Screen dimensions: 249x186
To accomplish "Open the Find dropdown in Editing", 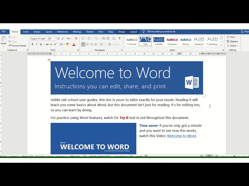I will click(x=237, y=37).
